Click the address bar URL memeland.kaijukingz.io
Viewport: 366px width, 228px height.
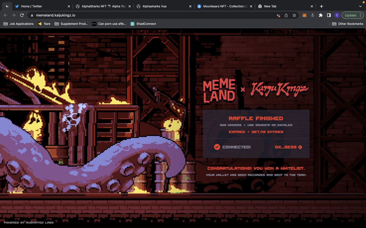pyautogui.click(x=55, y=15)
